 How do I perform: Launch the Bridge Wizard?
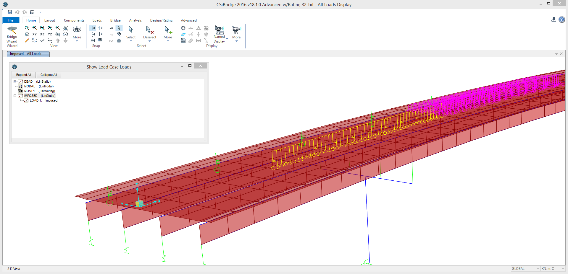(12, 37)
